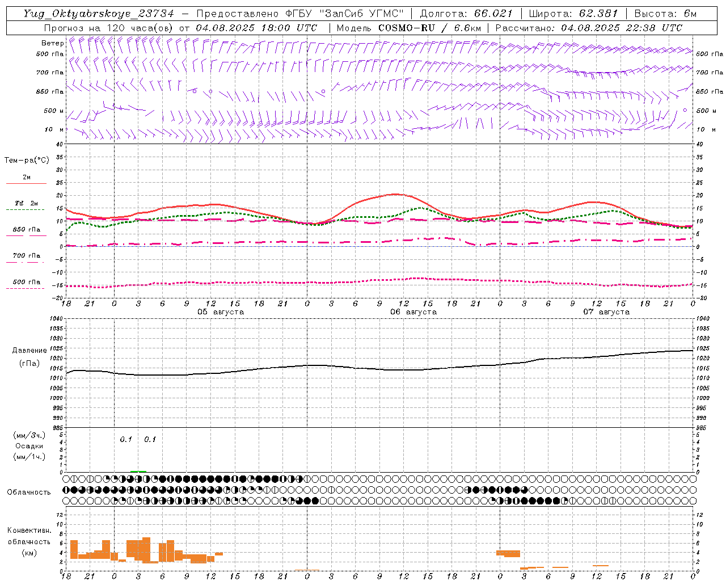Image resolution: width=726 pixels, height=581 pixels.
Task: Click the (мм/3ч.) precipitation unit label
Action: 29,435
